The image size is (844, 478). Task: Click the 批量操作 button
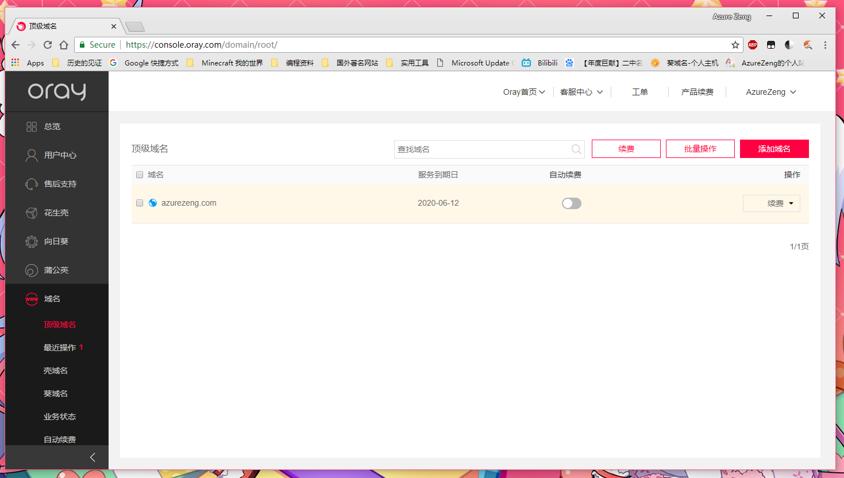(700, 149)
